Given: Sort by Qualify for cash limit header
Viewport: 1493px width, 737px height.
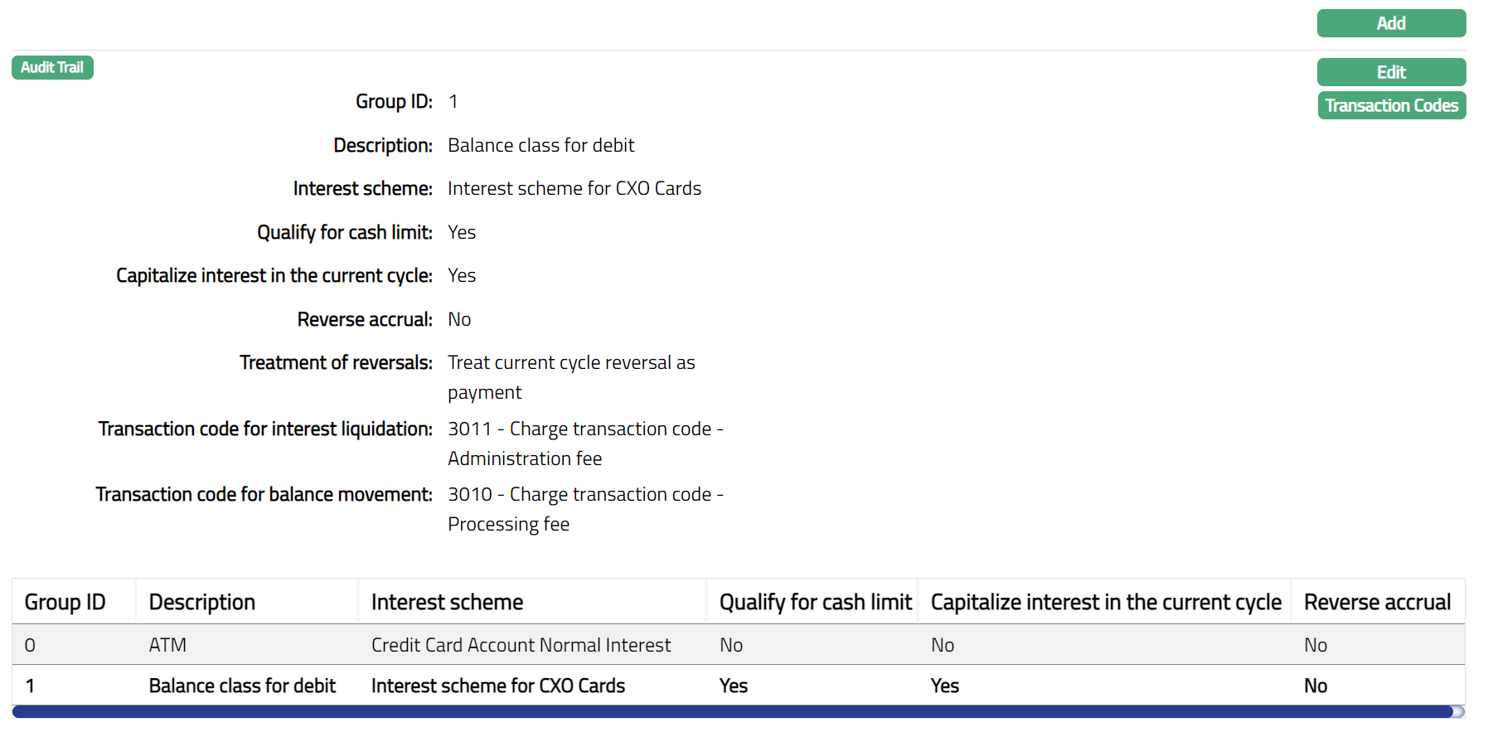Looking at the screenshot, I should [815, 602].
